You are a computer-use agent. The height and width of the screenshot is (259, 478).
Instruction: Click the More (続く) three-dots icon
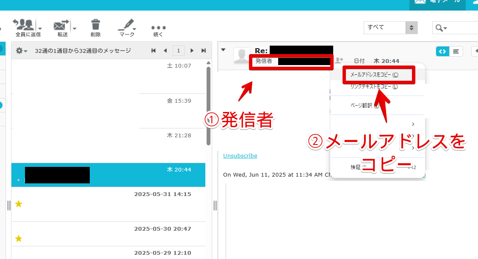click(x=158, y=27)
